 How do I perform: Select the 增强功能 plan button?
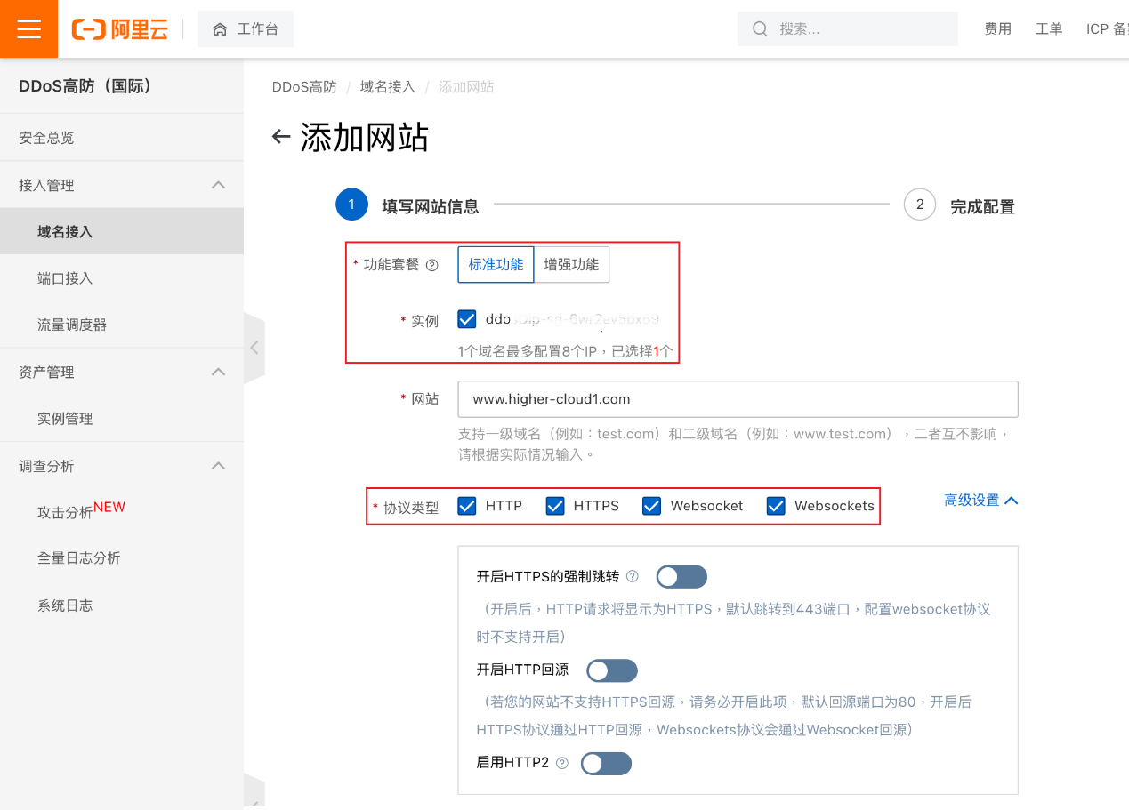(571, 265)
